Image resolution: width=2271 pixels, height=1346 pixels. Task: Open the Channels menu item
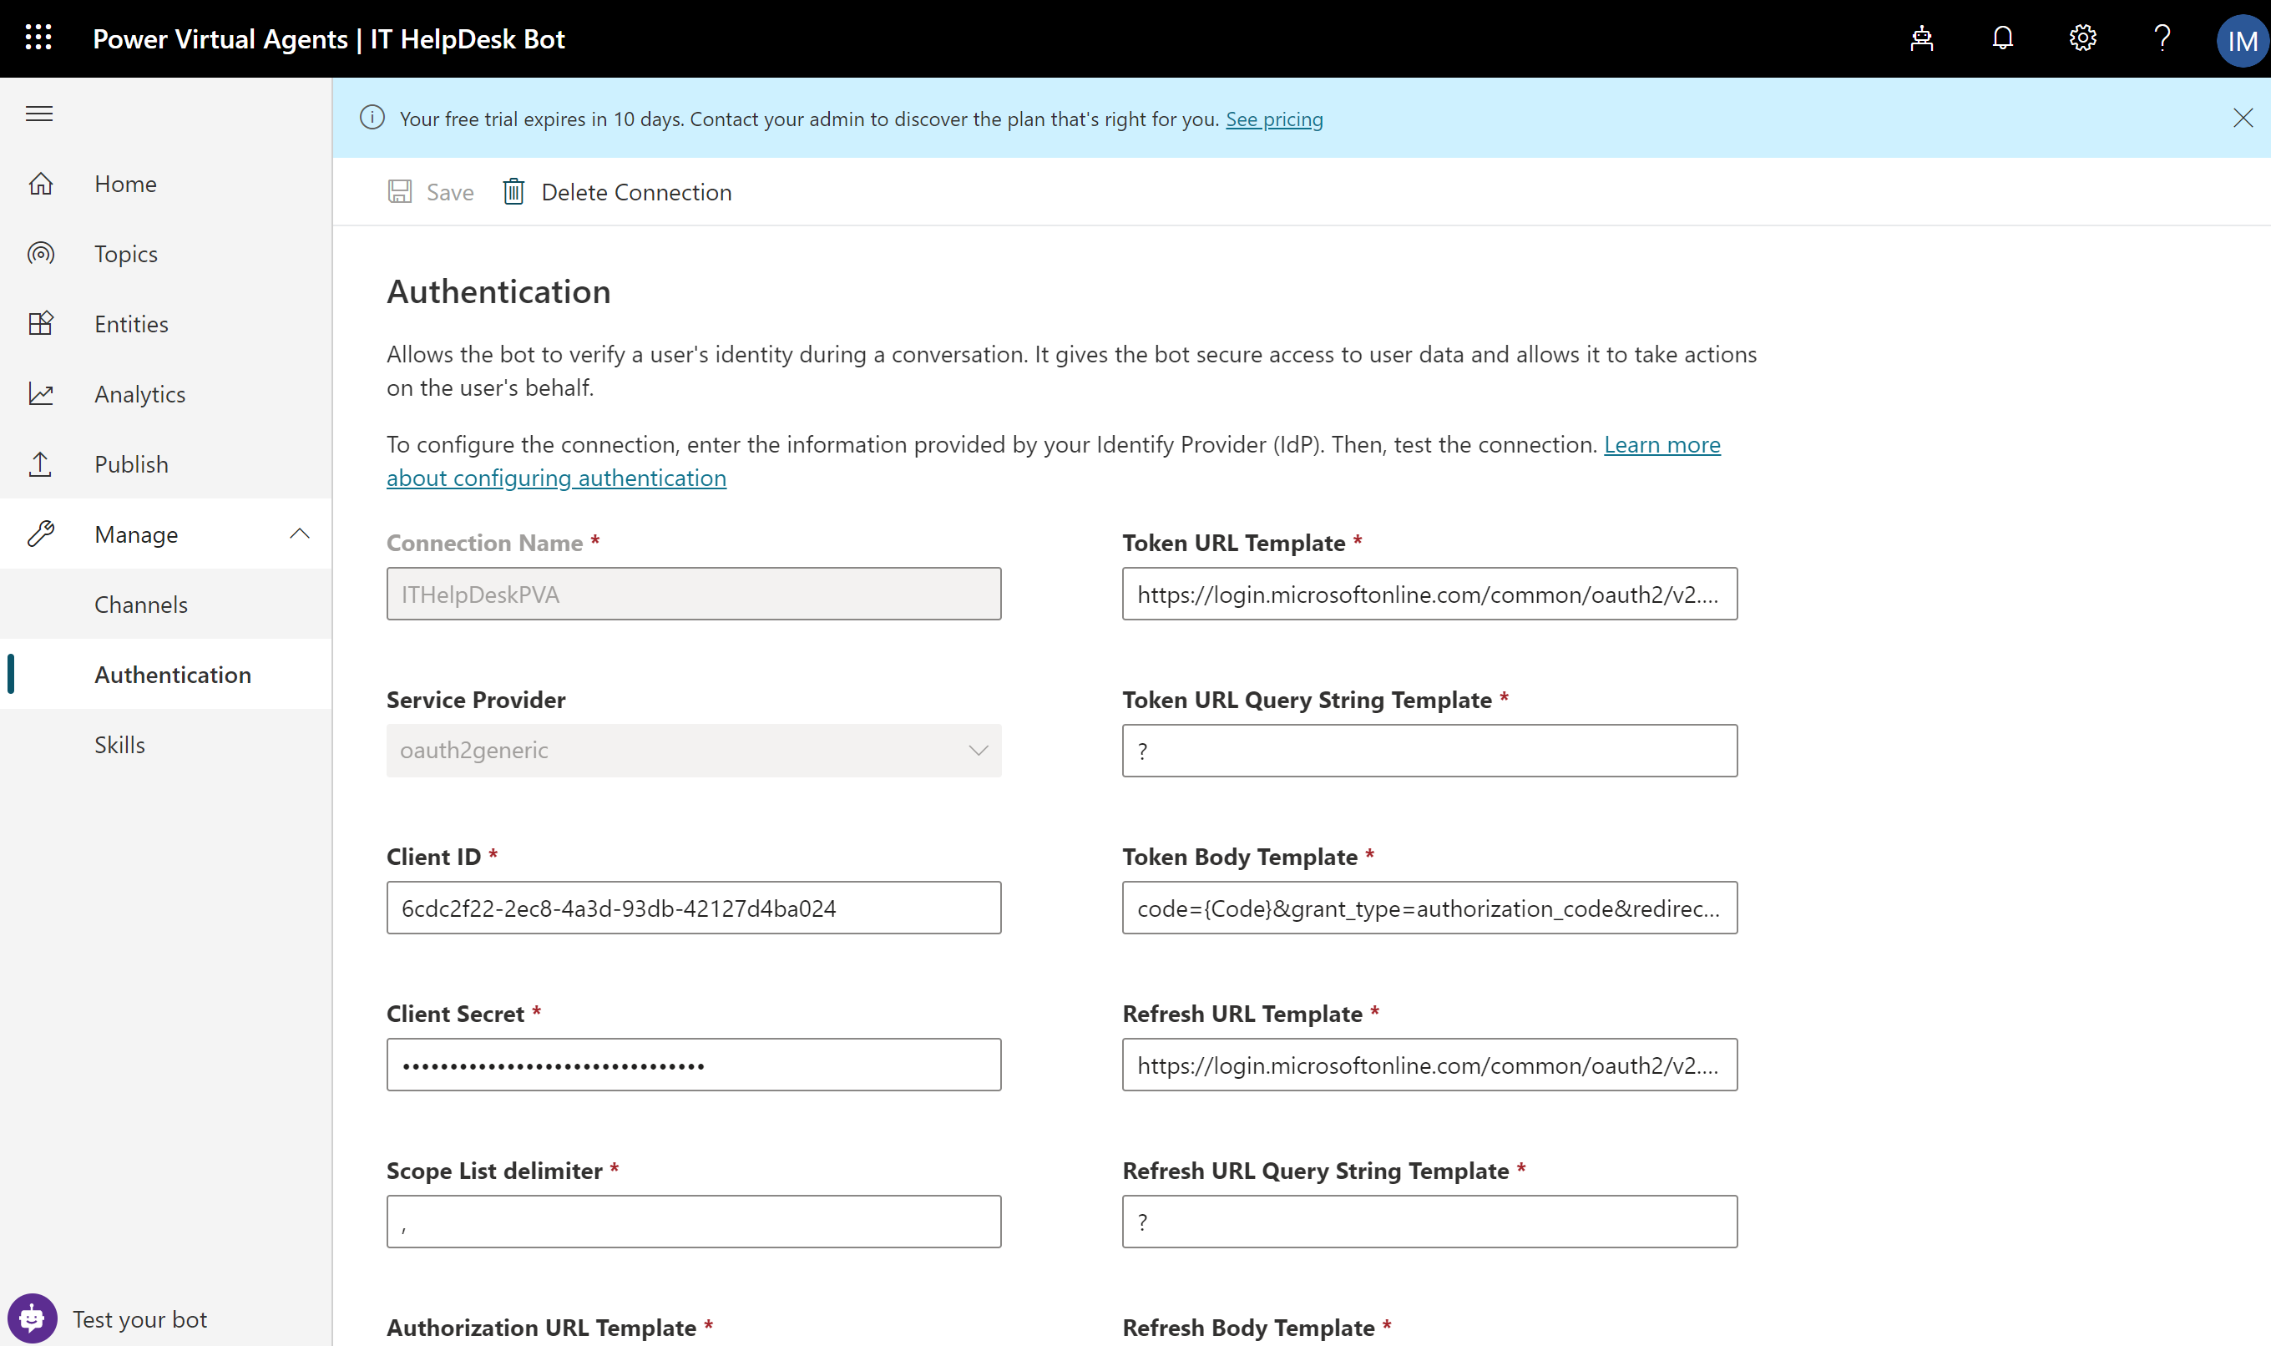click(140, 604)
